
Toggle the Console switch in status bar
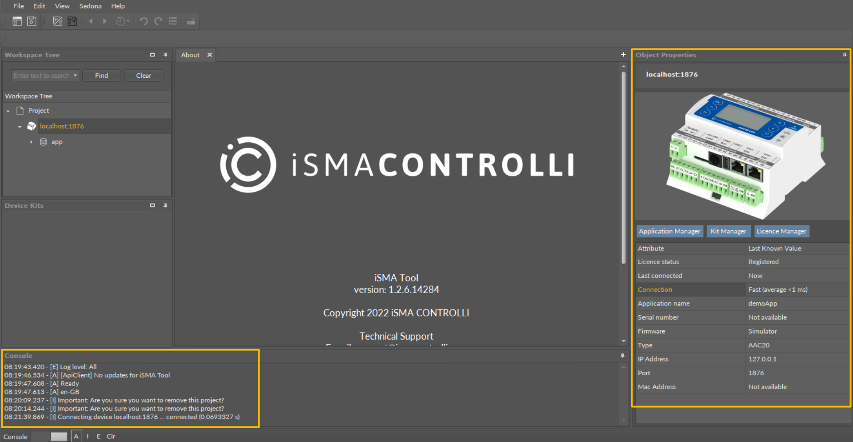pos(49,436)
